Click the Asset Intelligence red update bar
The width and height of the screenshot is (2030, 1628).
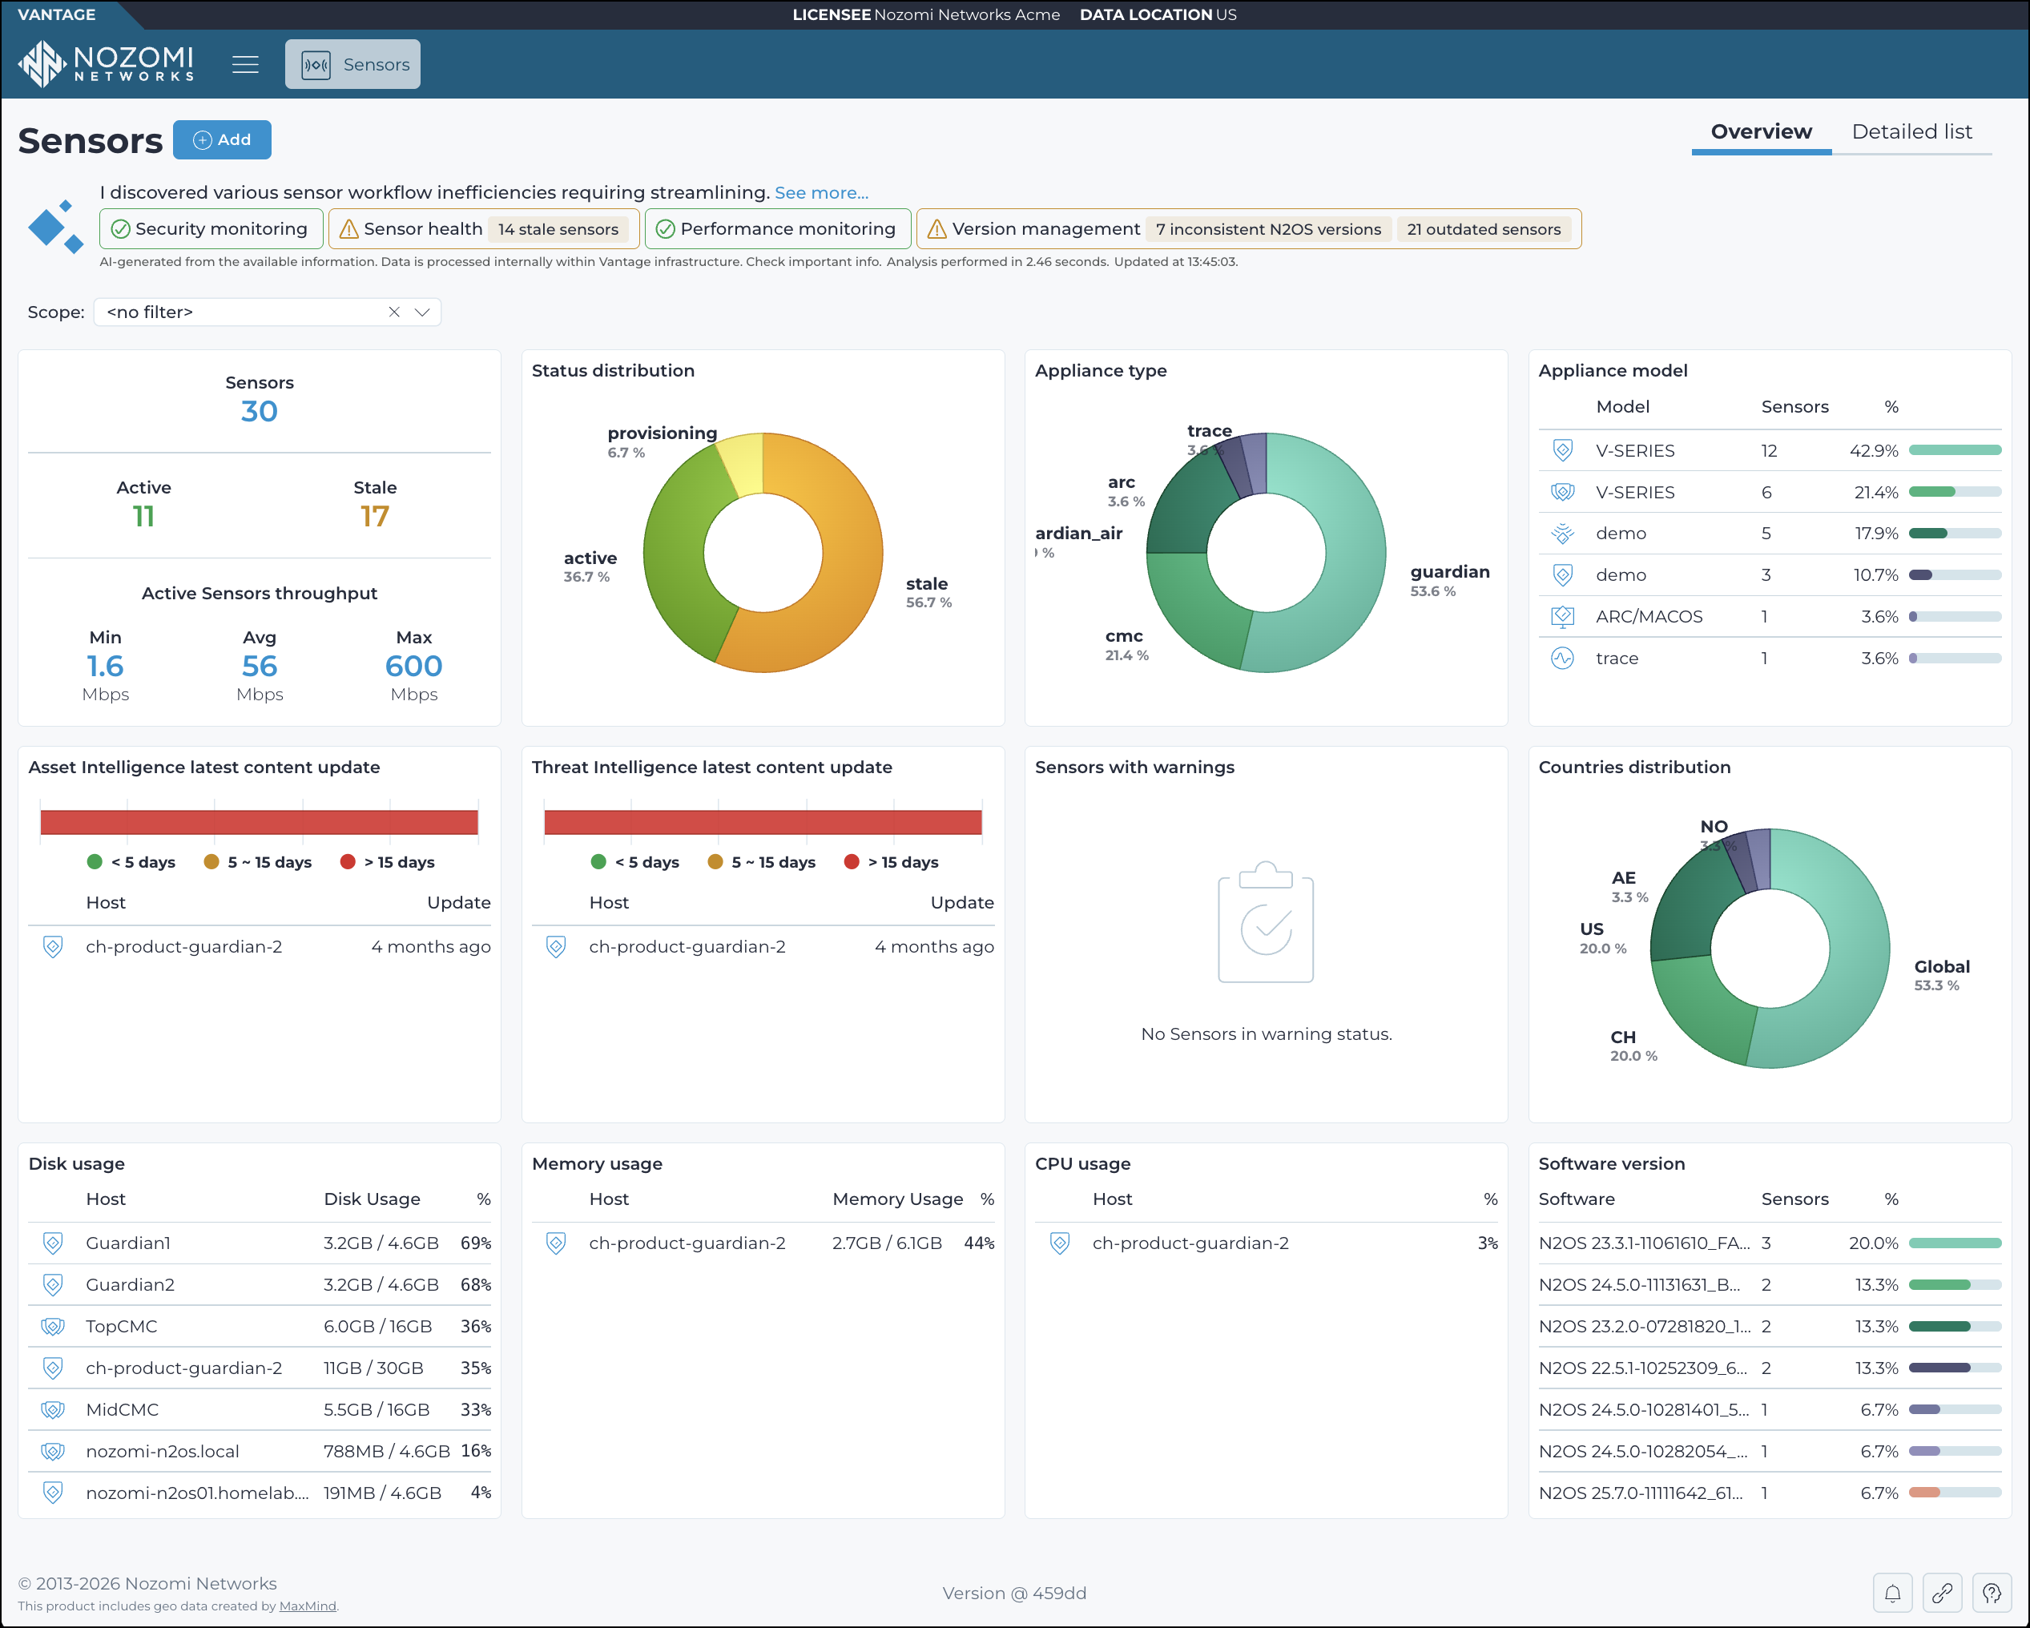tap(259, 822)
